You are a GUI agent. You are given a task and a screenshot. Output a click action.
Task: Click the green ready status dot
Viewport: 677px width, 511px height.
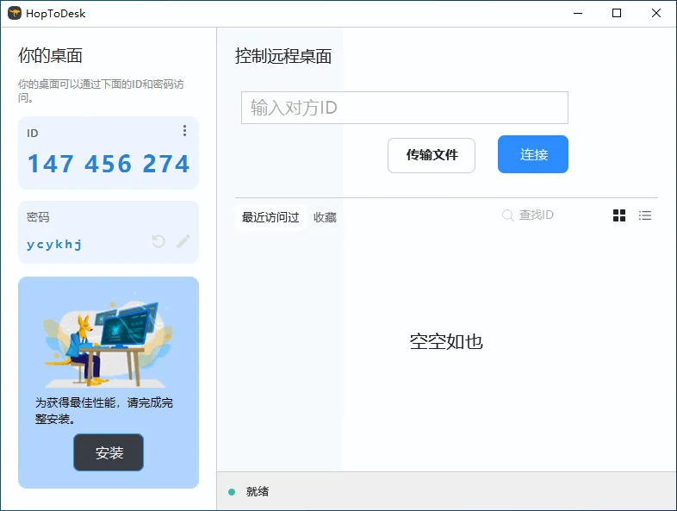(232, 491)
